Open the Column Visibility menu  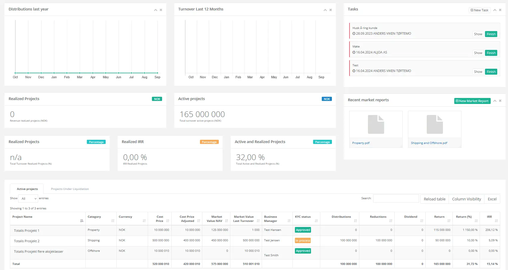tap(467, 199)
